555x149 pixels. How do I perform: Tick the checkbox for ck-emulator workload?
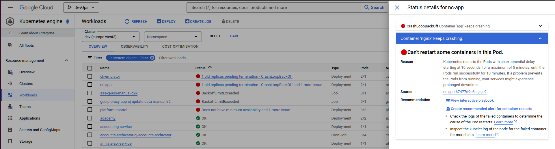click(90, 77)
